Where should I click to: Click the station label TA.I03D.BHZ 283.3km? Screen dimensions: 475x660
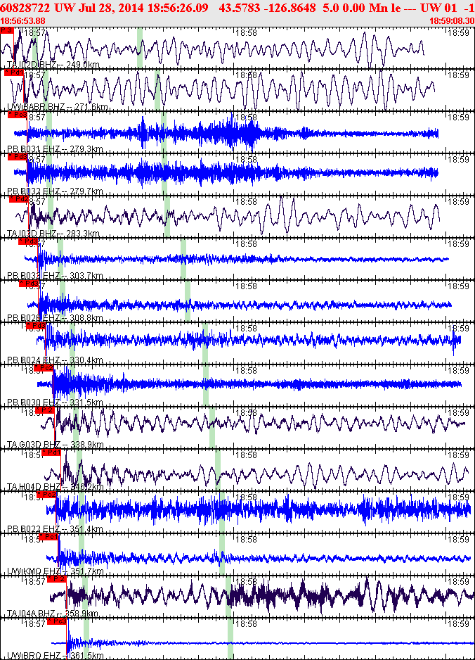click(53, 233)
